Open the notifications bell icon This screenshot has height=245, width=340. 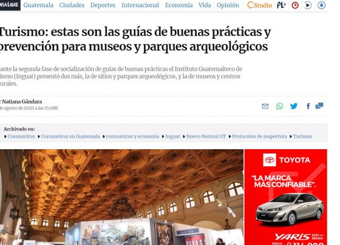321,5
